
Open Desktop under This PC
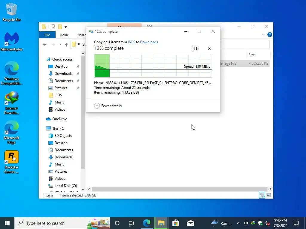tap(58, 143)
